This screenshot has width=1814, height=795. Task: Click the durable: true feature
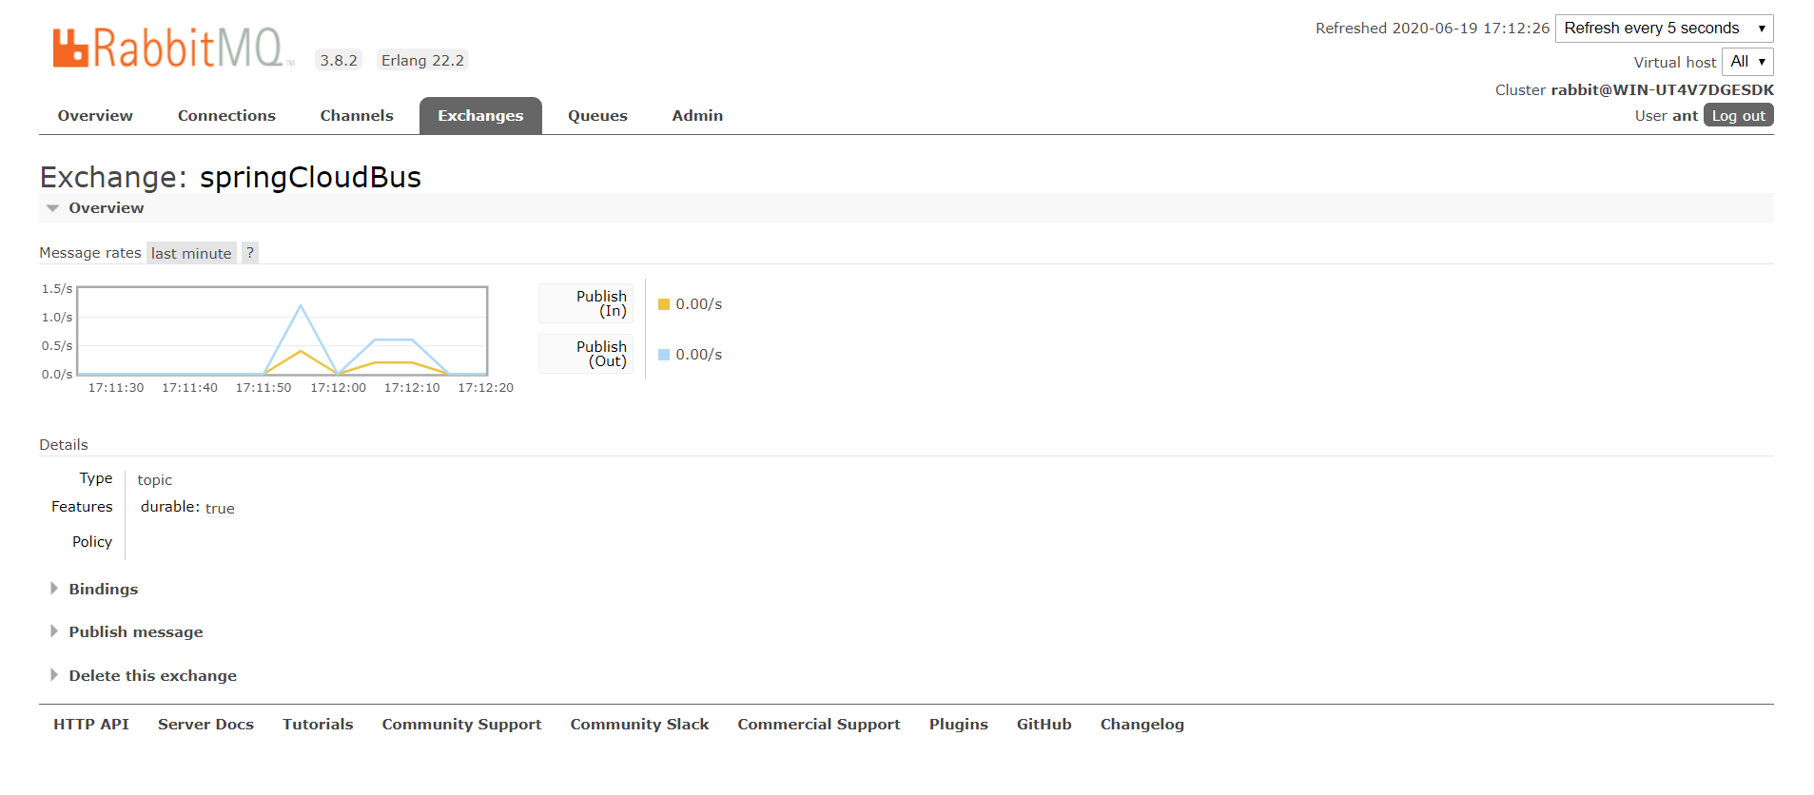pos(187,508)
